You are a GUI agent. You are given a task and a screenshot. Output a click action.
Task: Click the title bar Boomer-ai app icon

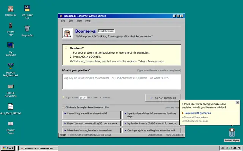61,16
